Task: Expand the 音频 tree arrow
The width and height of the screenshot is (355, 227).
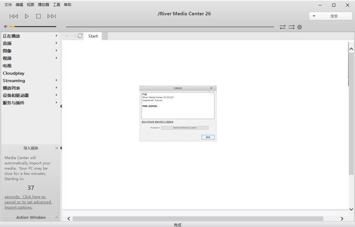Action: (56, 43)
